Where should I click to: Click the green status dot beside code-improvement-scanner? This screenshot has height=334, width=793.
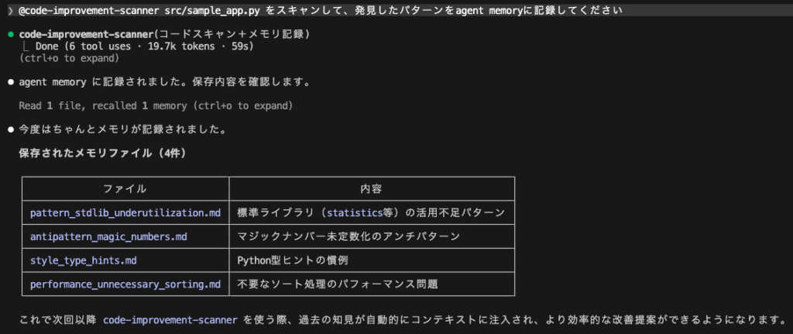point(10,35)
